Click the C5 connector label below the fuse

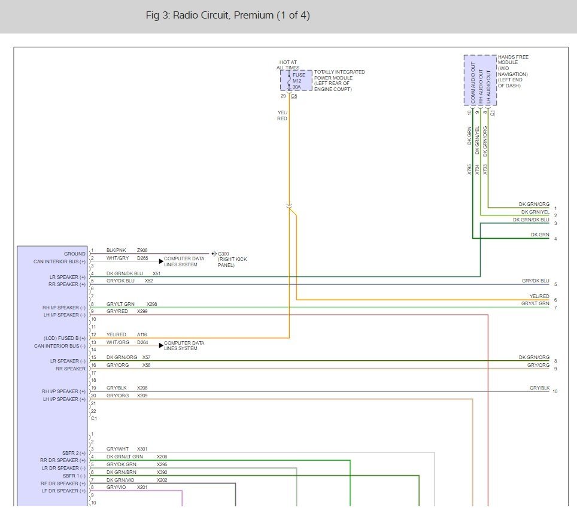coord(293,96)
